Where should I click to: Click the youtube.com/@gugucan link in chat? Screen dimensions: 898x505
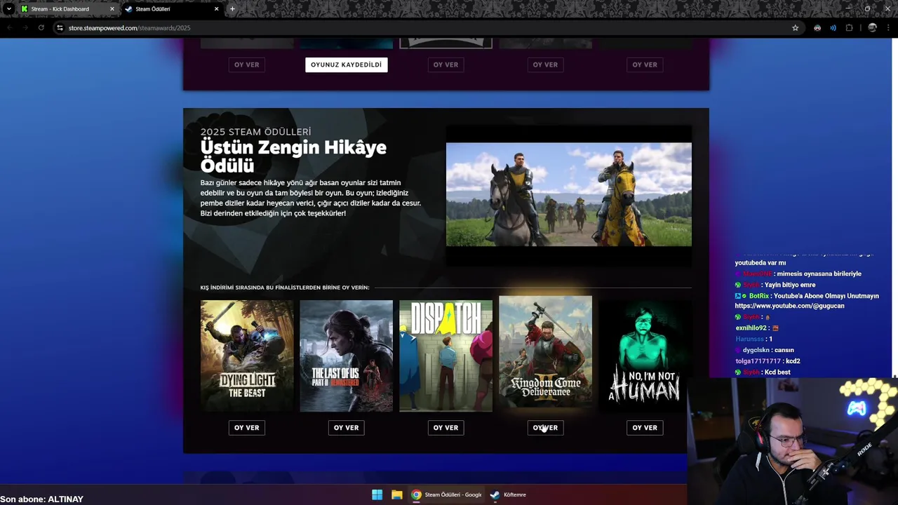pos(789,306)
